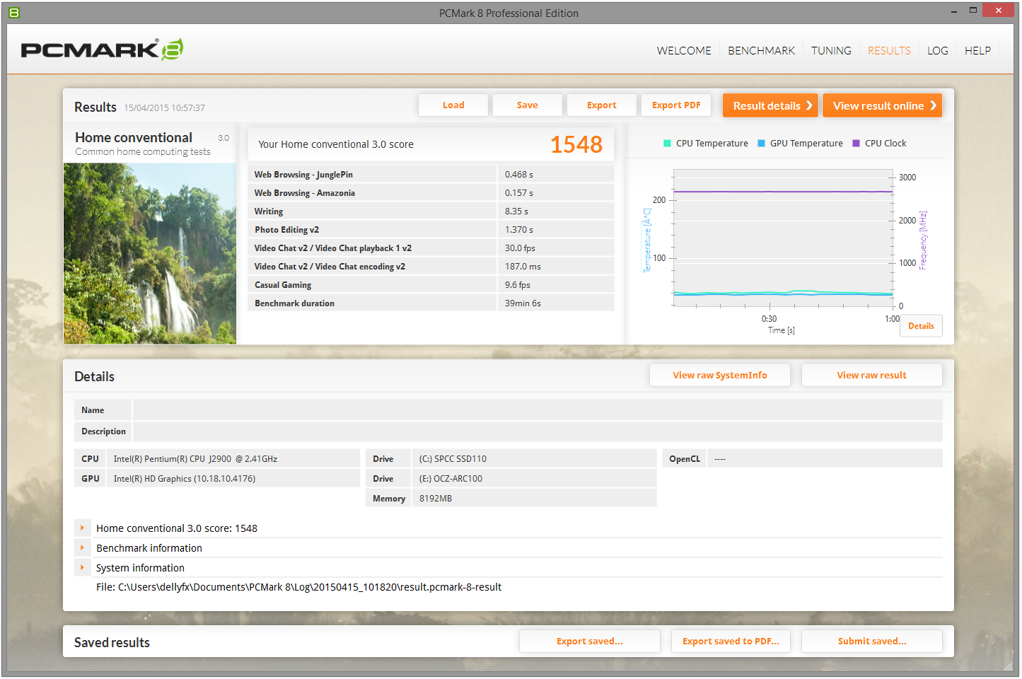Export result as PDF
This screenshot has height=679, width=1022.
[x=676, y=105]
